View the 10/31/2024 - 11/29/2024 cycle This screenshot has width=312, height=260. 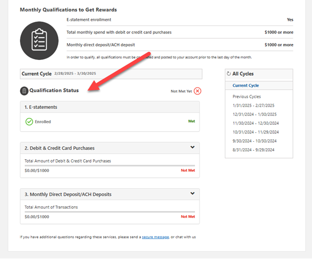255,132
